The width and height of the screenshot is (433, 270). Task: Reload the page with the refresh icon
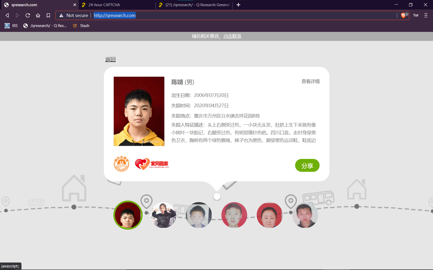[x=28, y=15]
